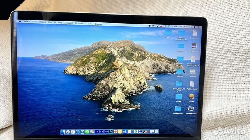250x140 pixels.
Task: Open the Закладки menu
Action: click(68, 23)
